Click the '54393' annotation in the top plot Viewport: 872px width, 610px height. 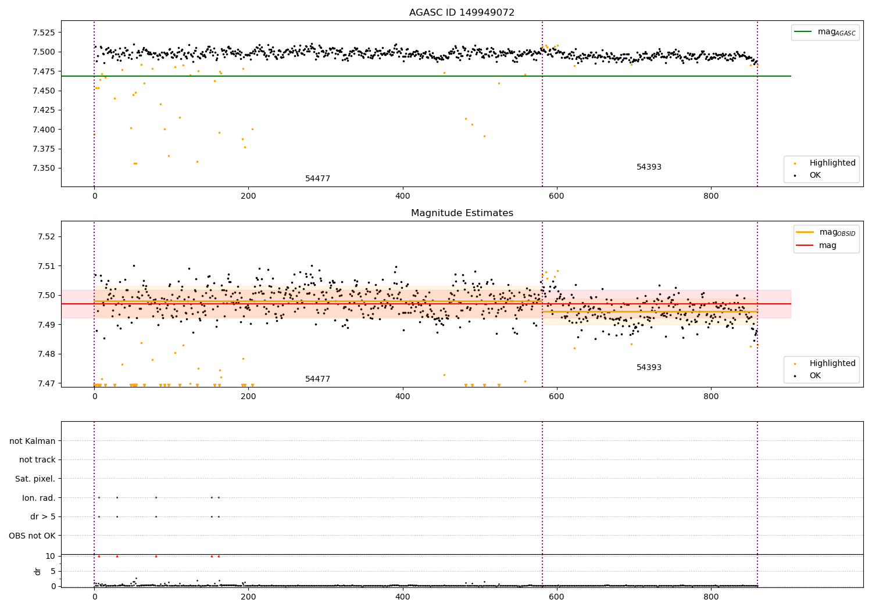point(649,167)
